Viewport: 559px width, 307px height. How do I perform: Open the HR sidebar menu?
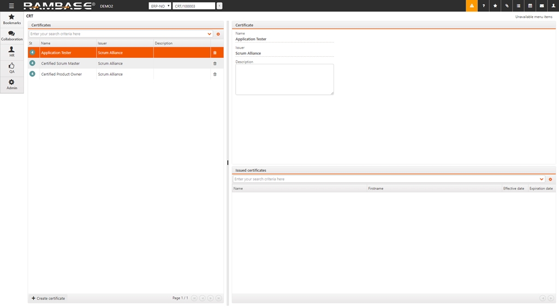click(11, 52)
